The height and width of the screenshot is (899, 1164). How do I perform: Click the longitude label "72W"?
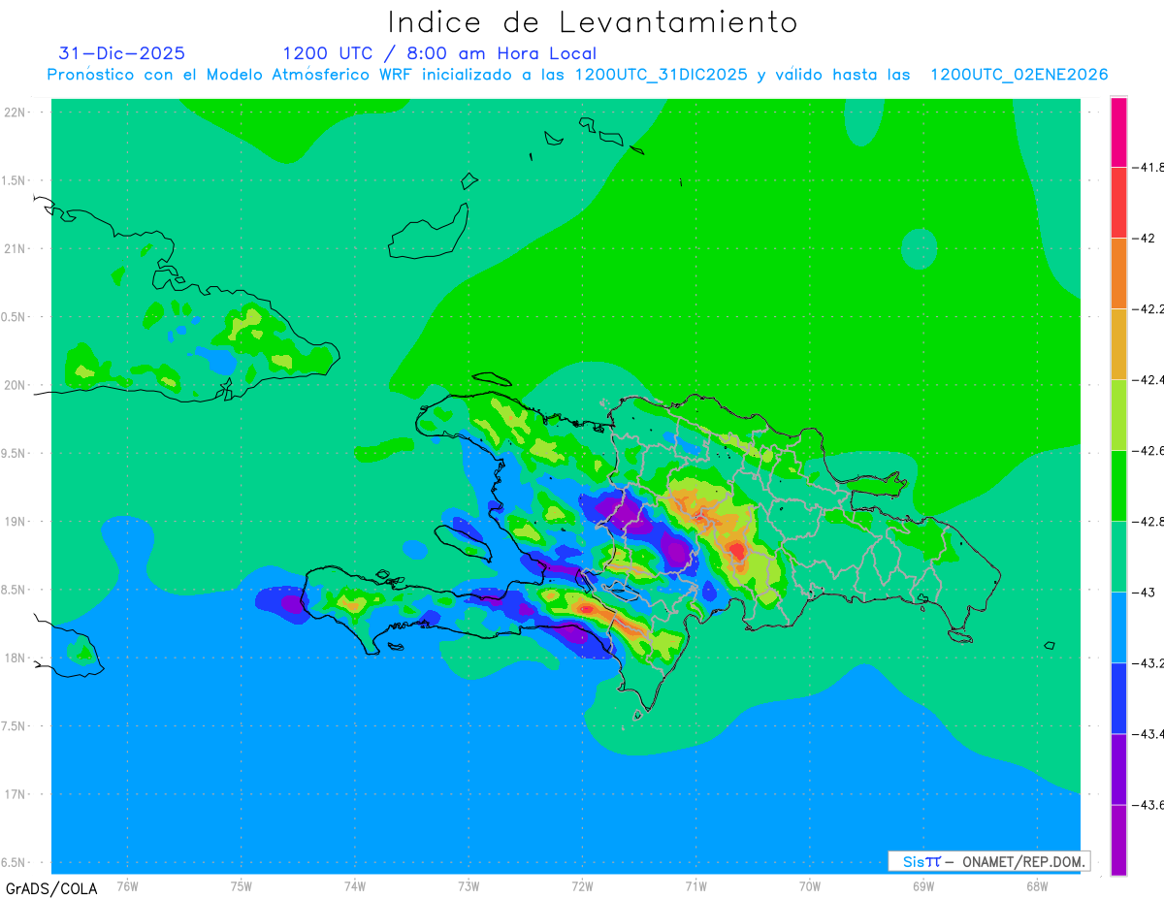coord(582,884)
